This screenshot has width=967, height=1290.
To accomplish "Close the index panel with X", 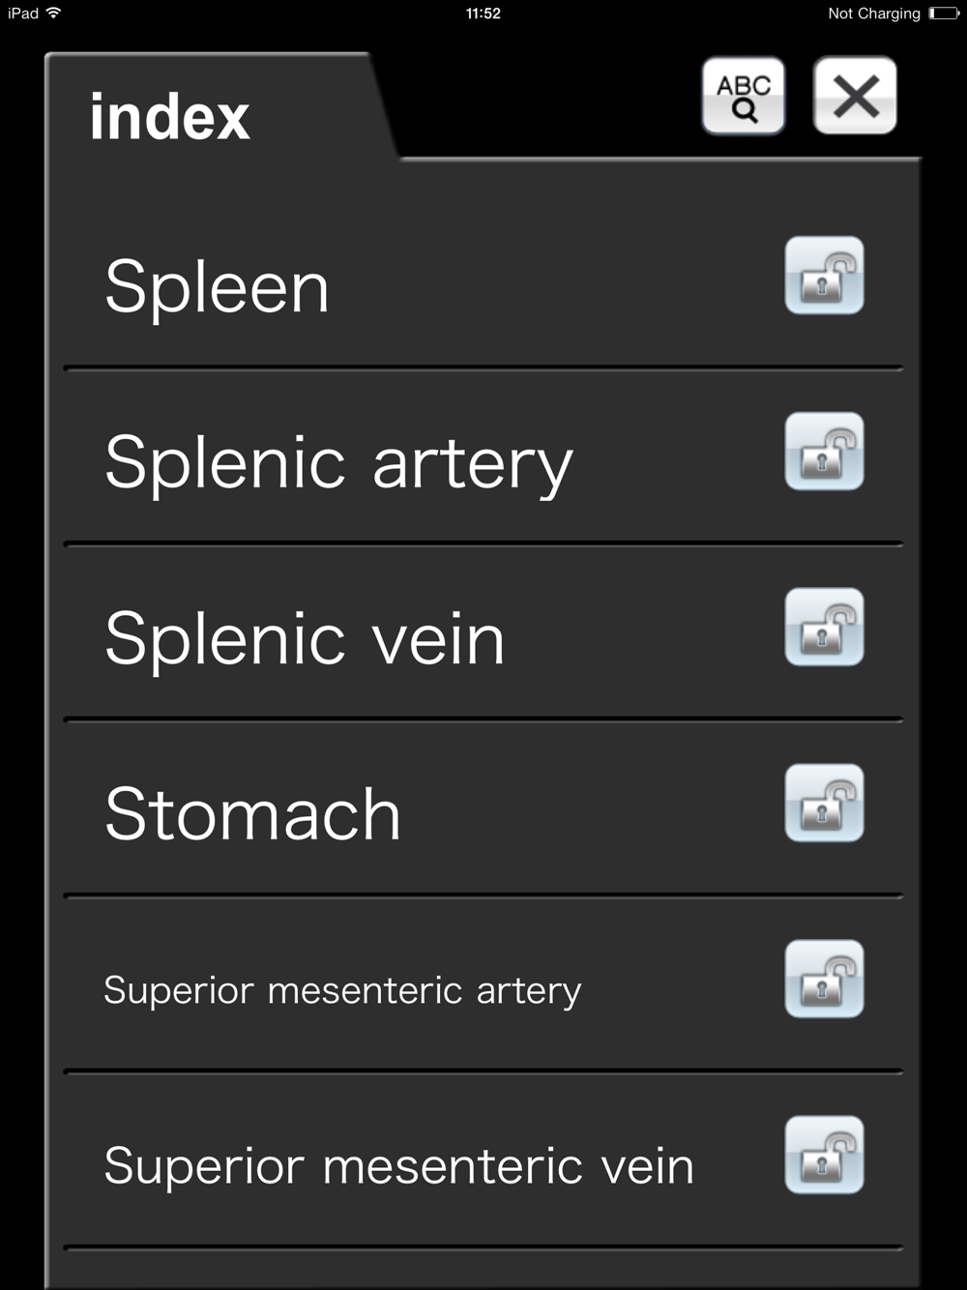I will 855,96.
